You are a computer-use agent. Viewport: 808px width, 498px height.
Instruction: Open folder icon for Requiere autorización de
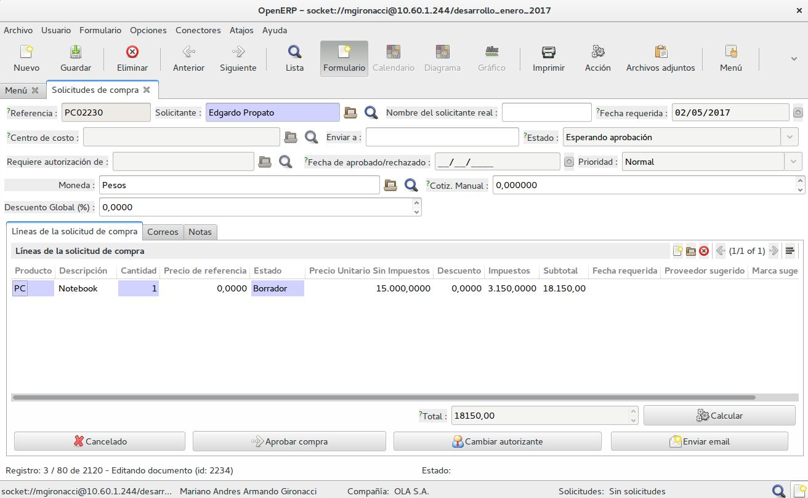(265, 162)
